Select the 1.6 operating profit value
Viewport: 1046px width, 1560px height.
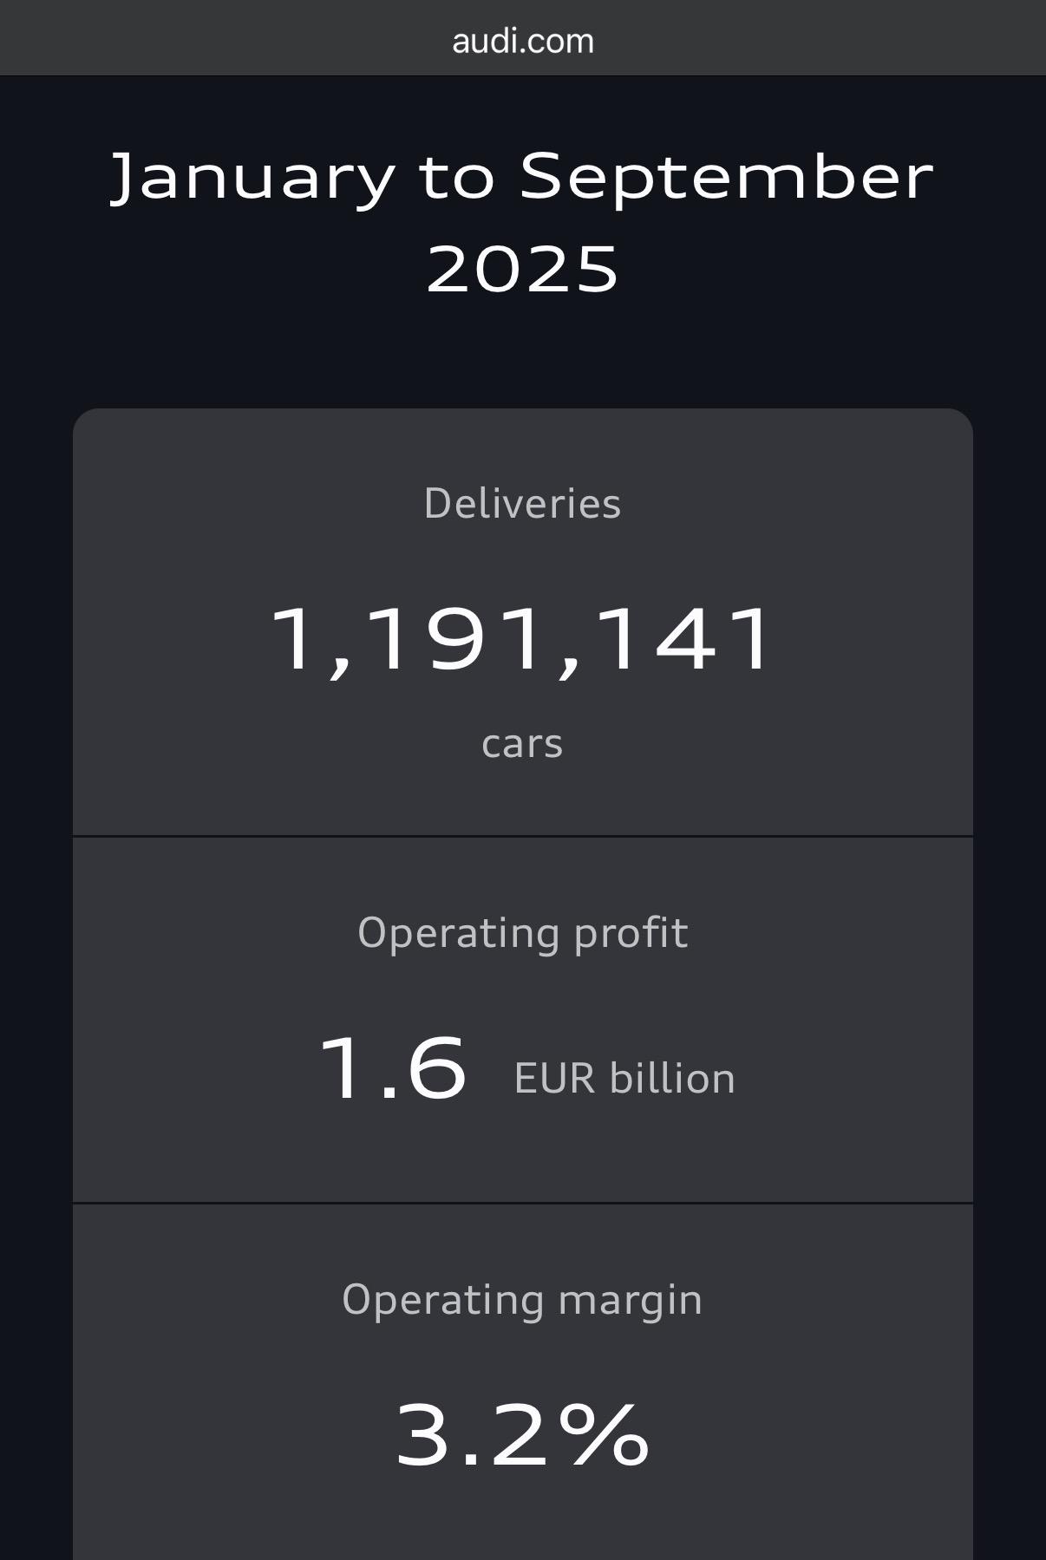click(394, 1068)
